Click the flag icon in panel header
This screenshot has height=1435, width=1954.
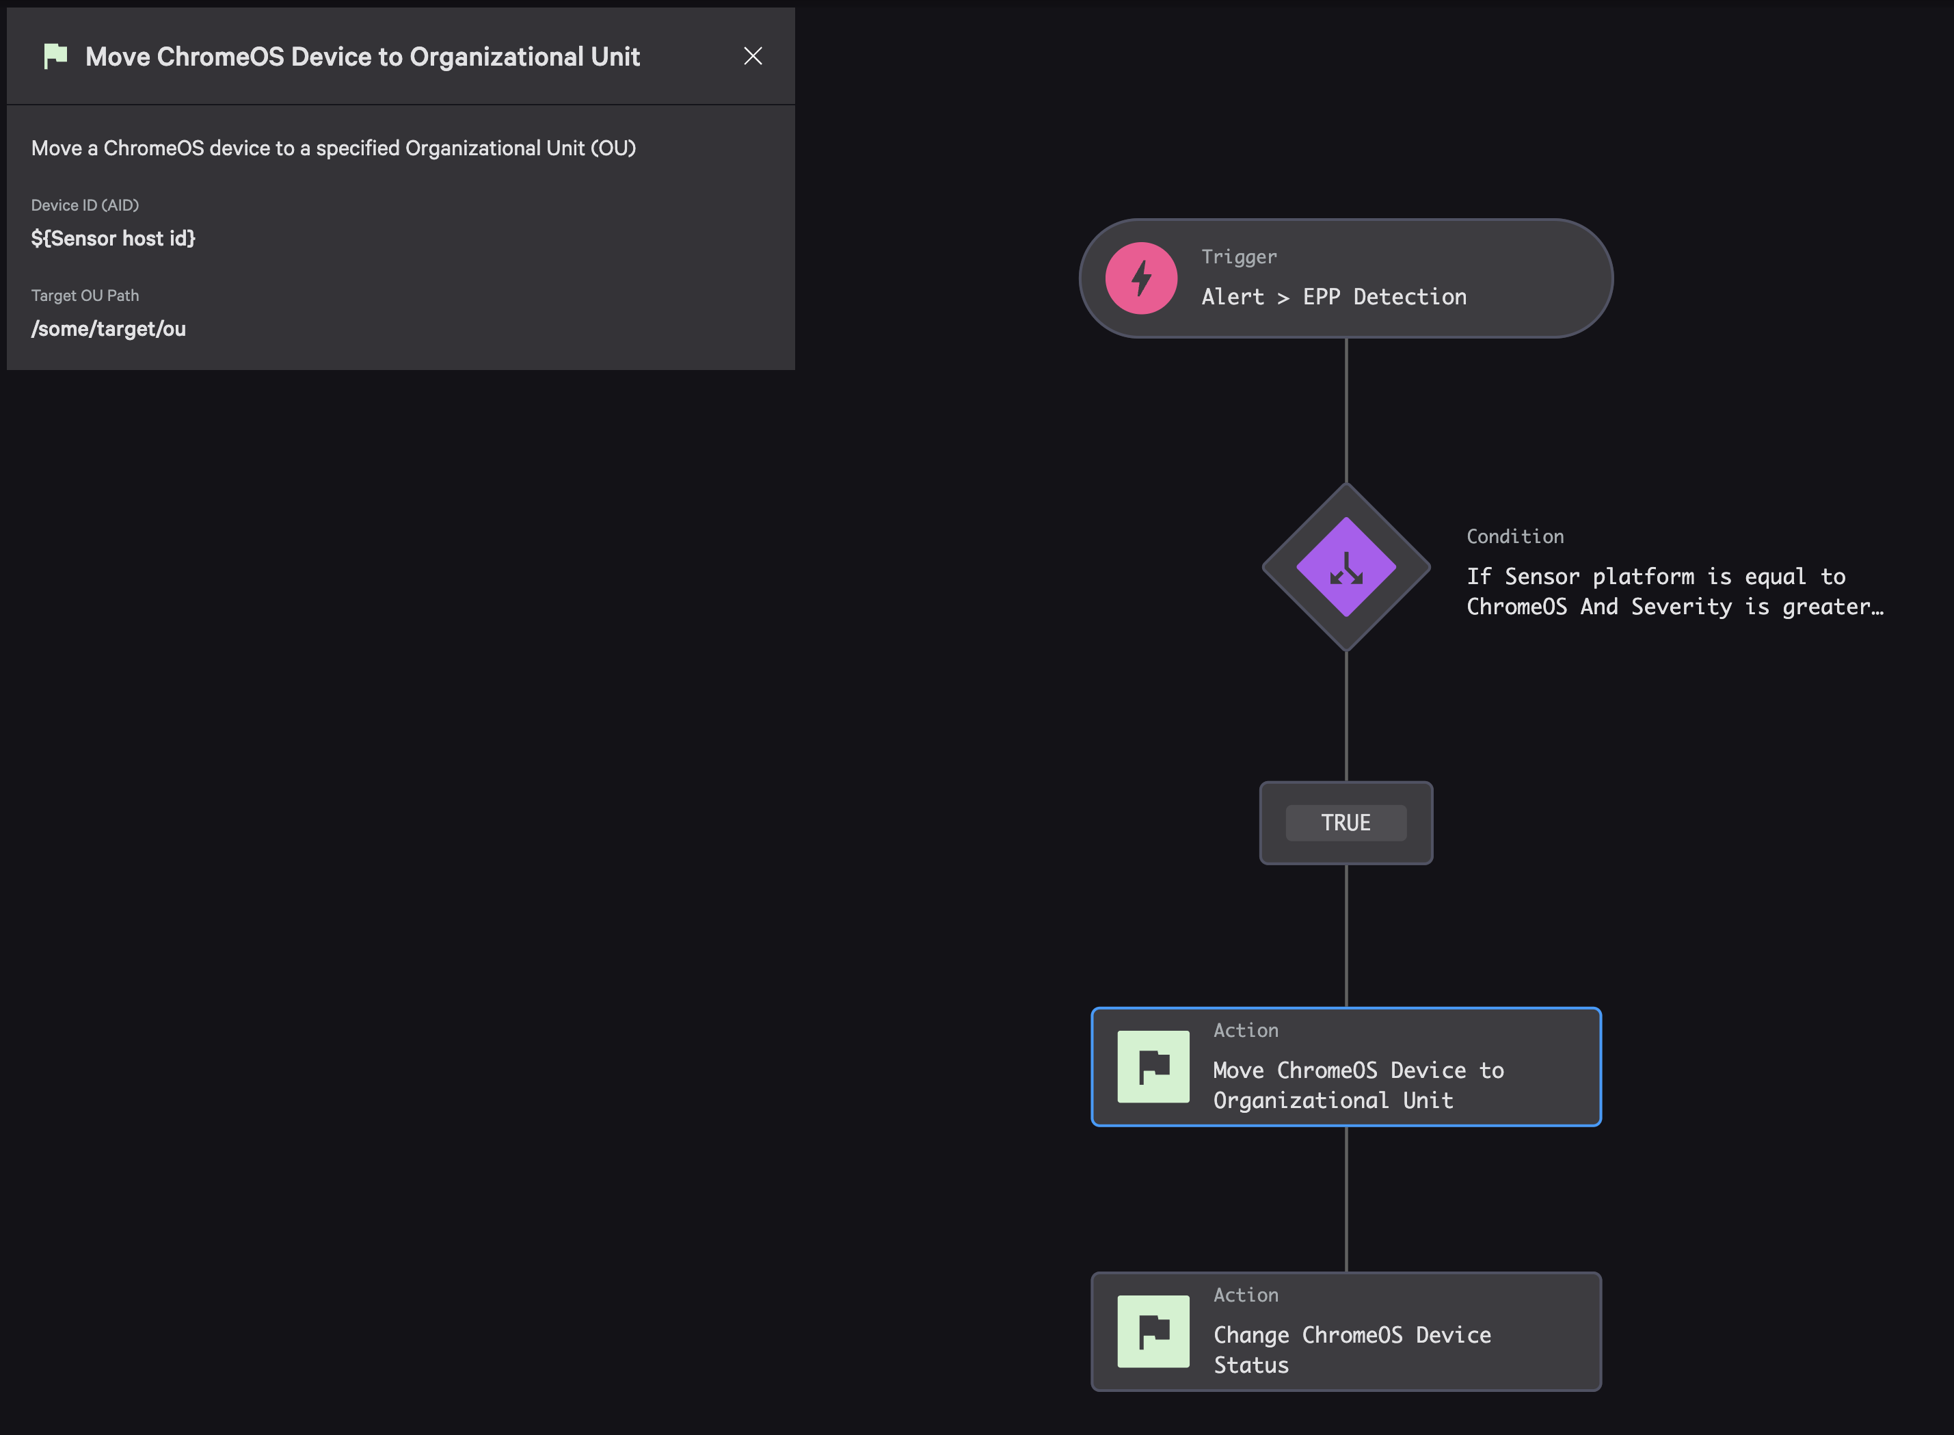click(x=55, y=57)
